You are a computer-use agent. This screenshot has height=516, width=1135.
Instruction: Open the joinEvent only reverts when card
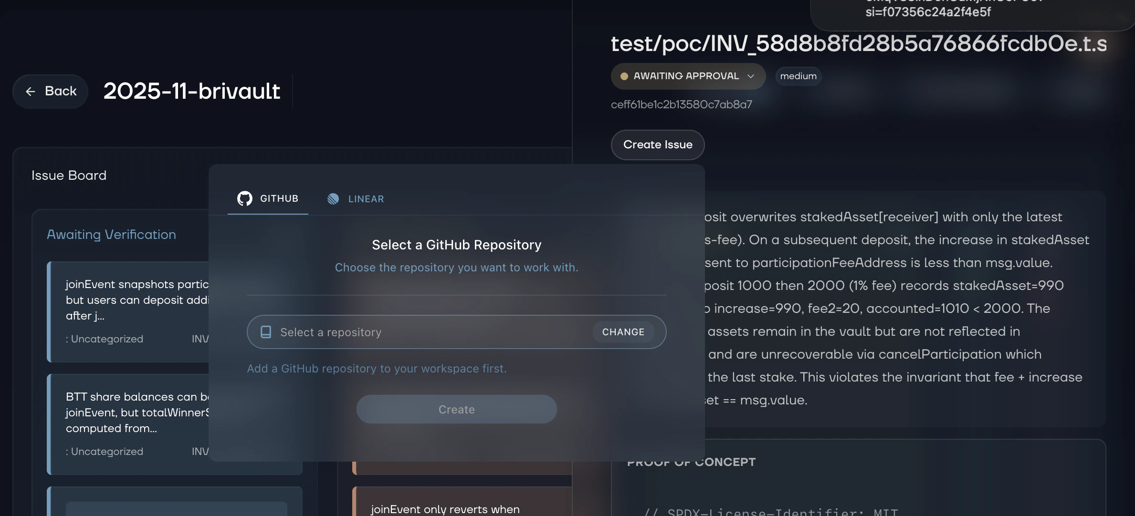pos(462,501)
